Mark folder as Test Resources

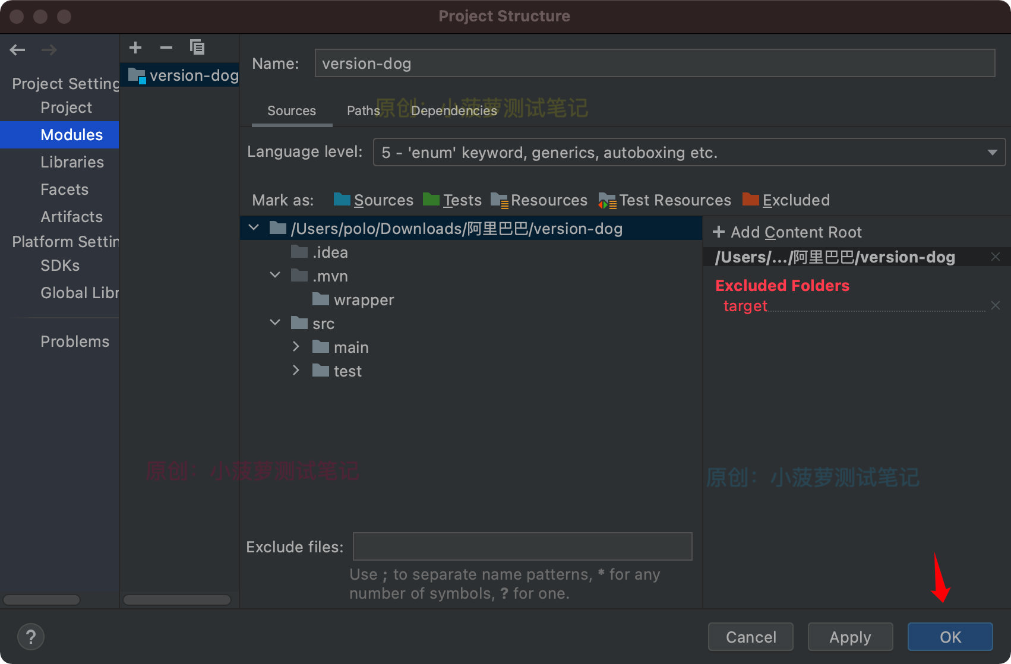tap(665, 200)
